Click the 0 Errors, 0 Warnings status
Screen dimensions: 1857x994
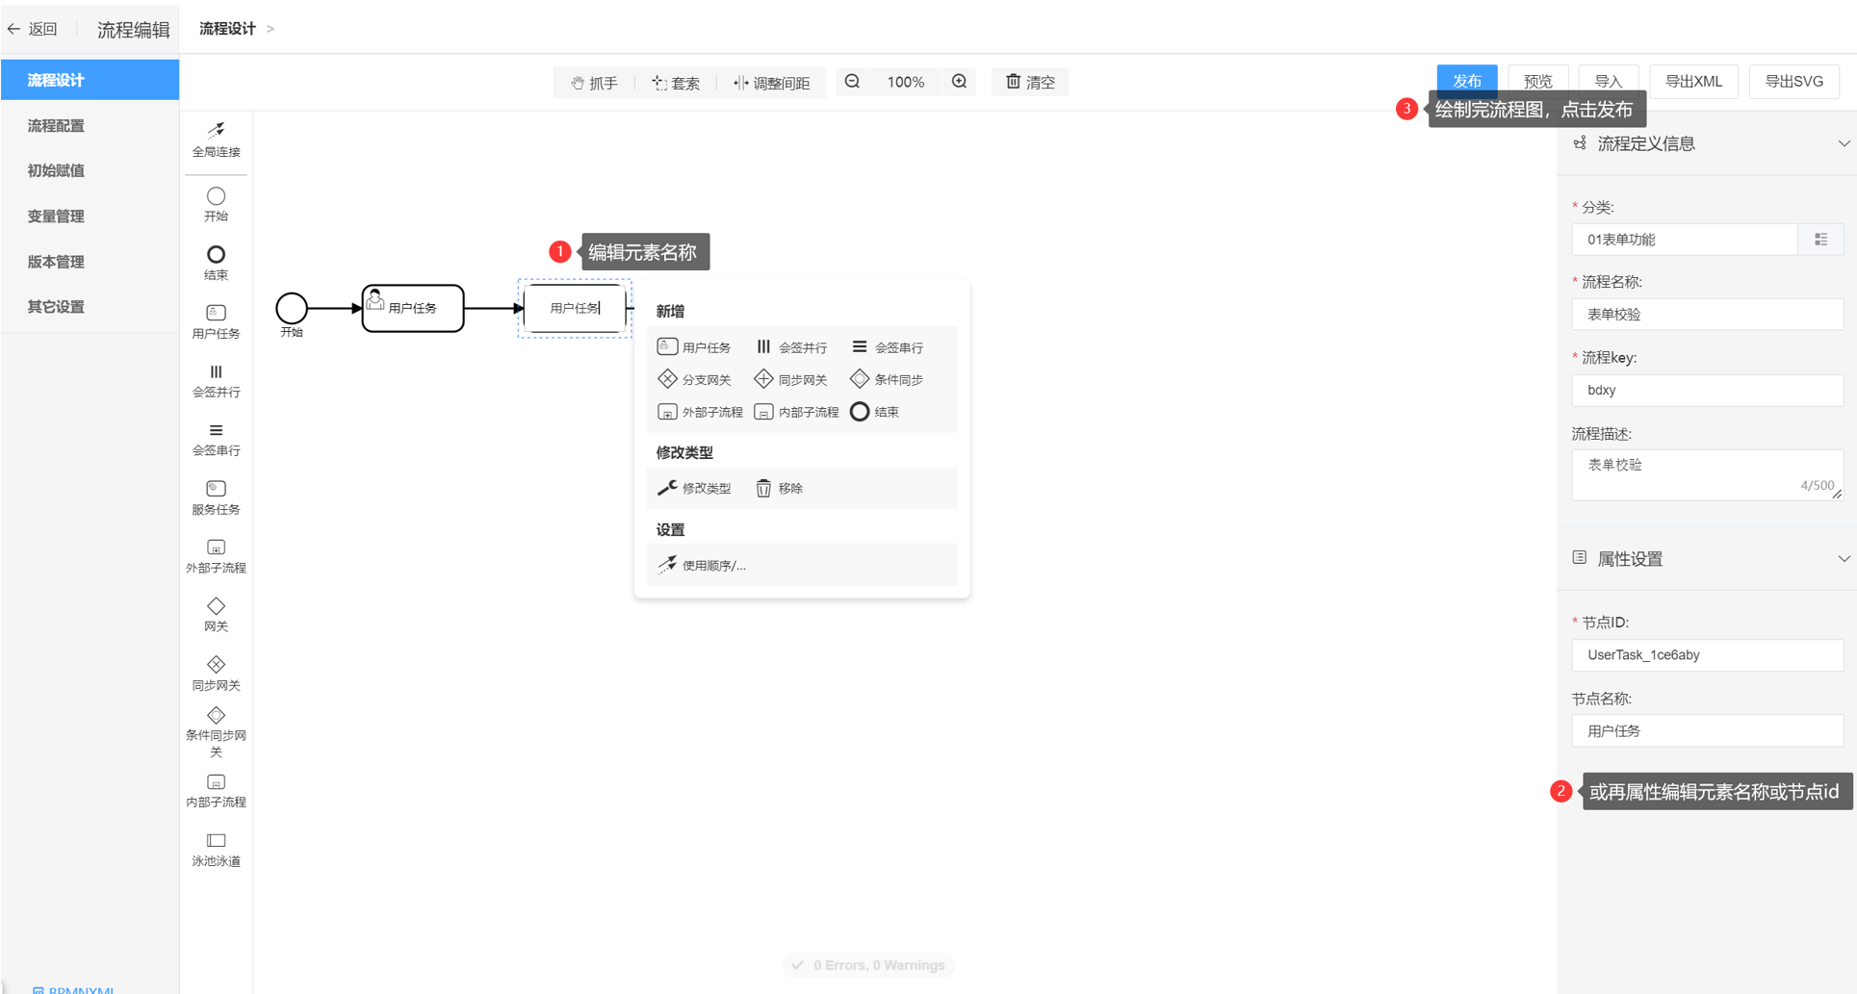868,965
